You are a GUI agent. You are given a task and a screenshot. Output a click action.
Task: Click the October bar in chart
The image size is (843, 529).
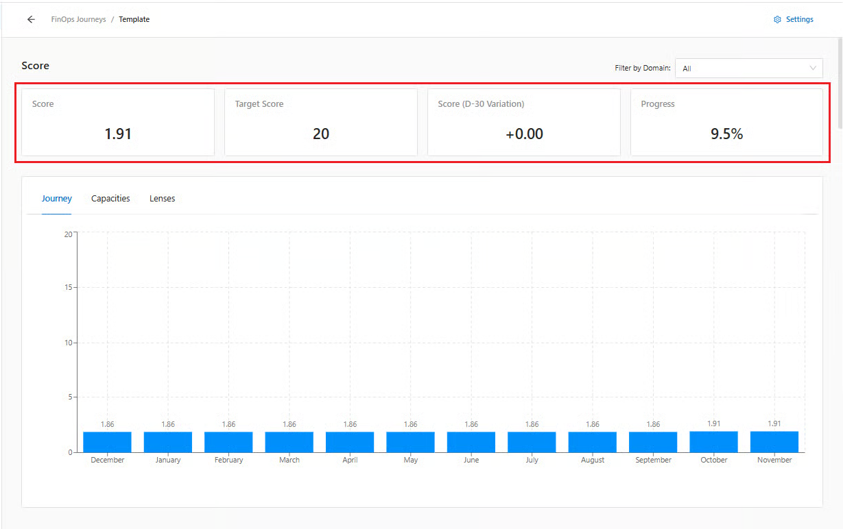pos(713,442)
